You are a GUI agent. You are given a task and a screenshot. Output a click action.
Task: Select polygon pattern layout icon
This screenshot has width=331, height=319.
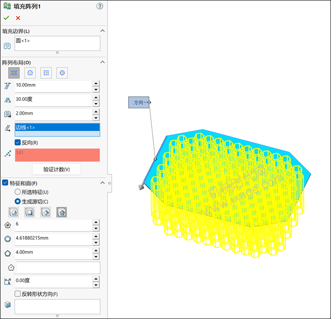[62, 73]
